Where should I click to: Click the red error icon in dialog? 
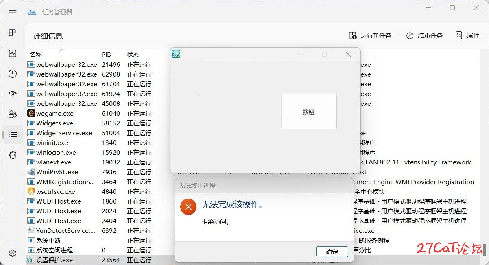188,207
